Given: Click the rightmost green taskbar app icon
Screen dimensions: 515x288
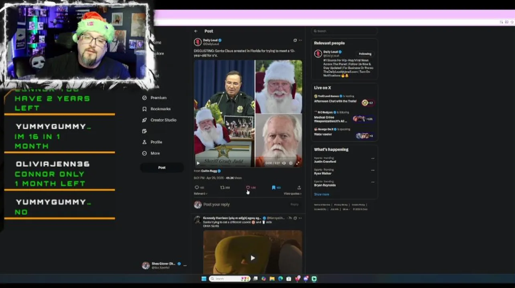Looking at the screenshot, I should 314,279.
